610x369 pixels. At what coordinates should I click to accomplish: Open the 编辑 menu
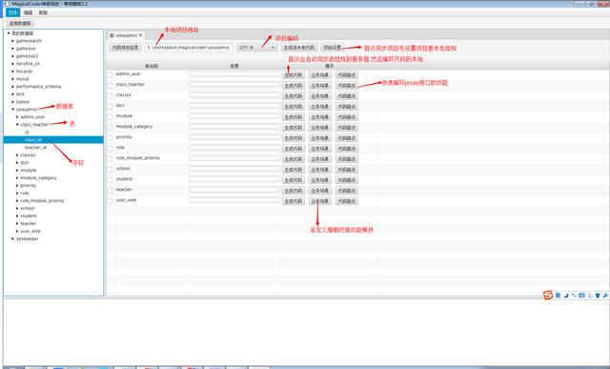coord(28,12)
